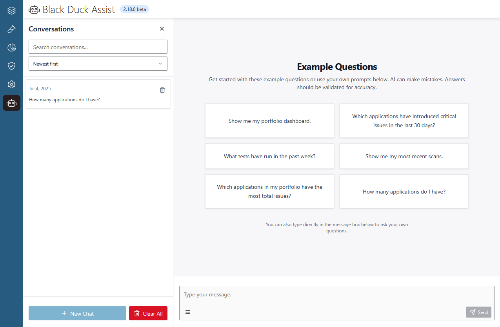Choose 'What tests have run in the past week?'
The height and width of the screenshot is (327, 500).
pos(269,156)
